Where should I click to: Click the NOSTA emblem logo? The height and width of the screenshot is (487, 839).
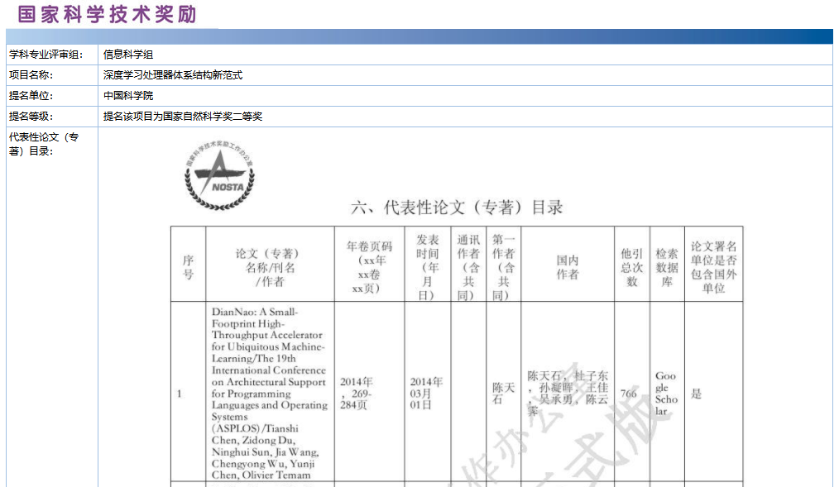click(x=219, y=175)
